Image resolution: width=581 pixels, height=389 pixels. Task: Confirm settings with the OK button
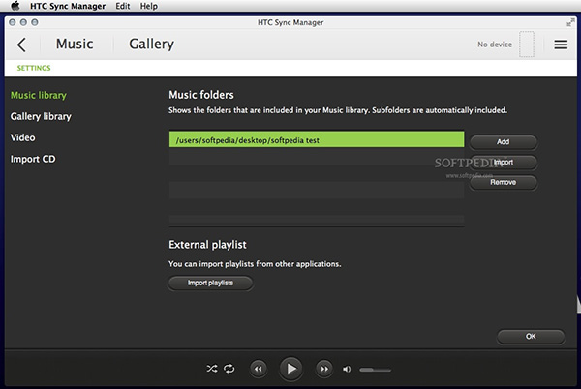point(531,336)
